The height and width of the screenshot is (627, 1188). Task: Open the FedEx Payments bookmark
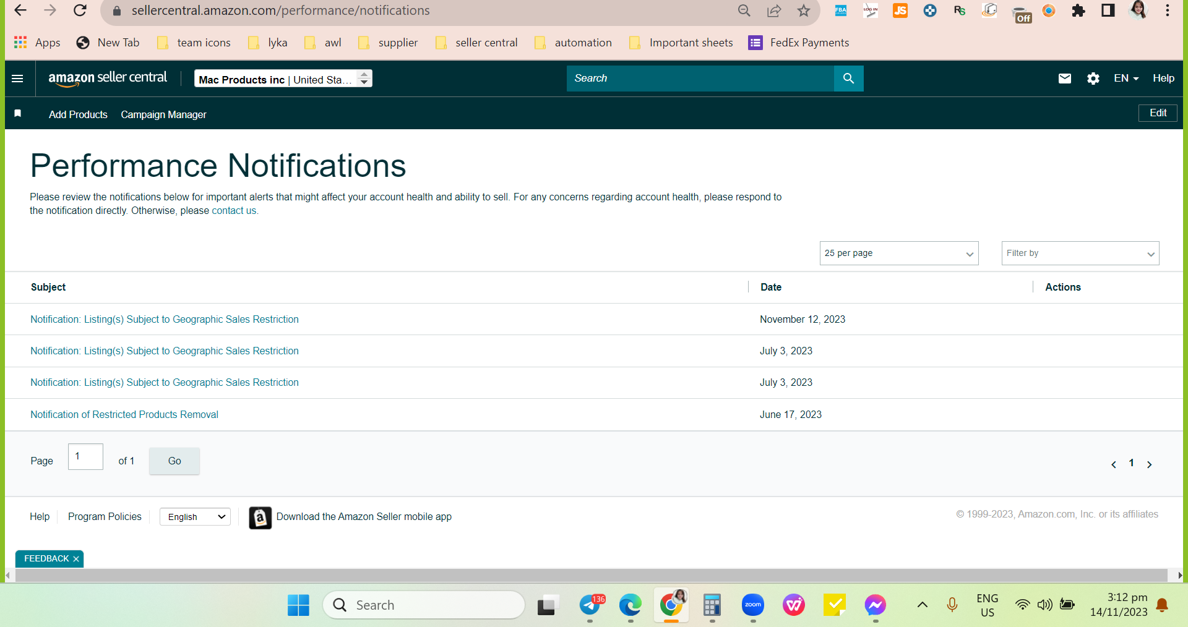[799, 43]
